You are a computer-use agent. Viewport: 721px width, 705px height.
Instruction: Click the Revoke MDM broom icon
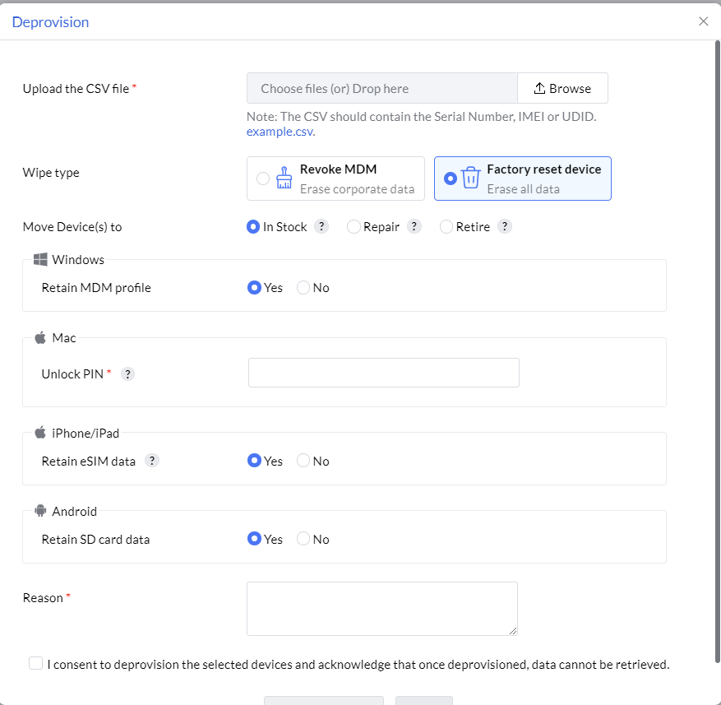[x=284, y=179]
